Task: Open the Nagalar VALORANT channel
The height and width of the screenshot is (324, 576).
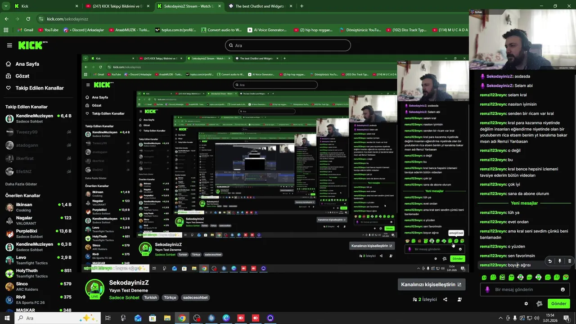Action: [38, 220]
